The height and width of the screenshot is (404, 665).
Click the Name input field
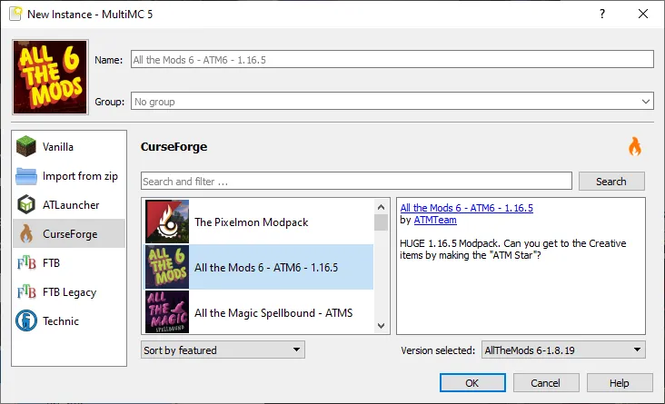[x=392, y=59]
